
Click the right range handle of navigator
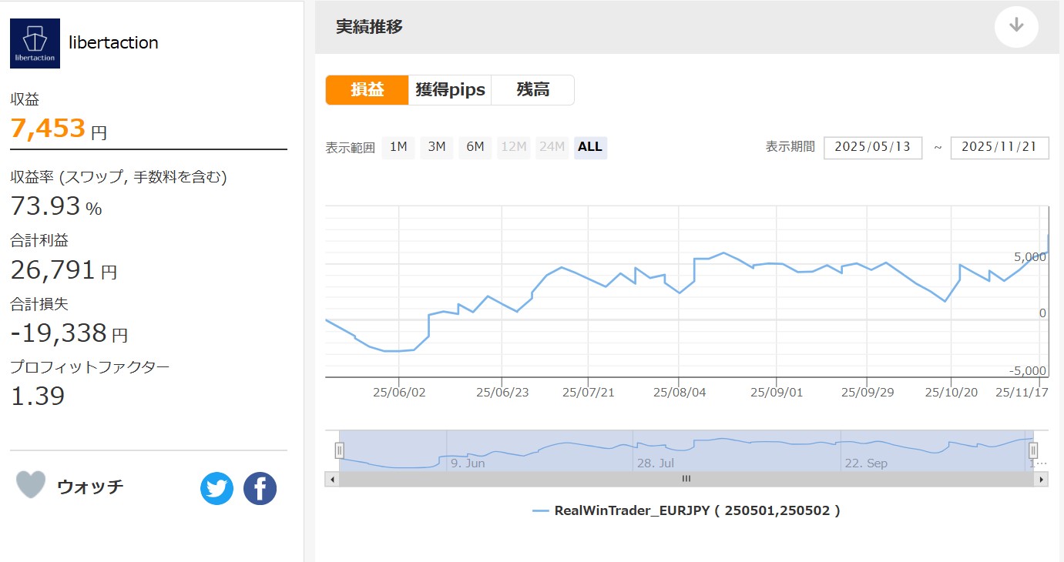(1033, 450)
